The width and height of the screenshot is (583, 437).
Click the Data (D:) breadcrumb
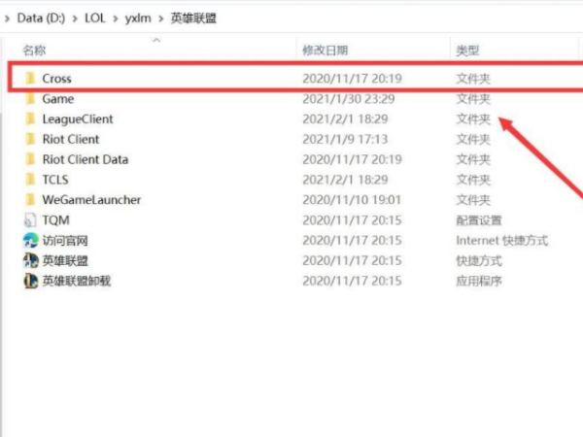[41, 17]
